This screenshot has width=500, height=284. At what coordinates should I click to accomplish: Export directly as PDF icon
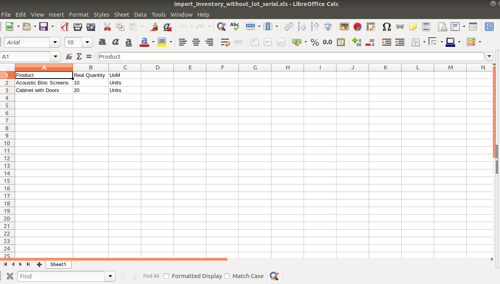(65, 27)
